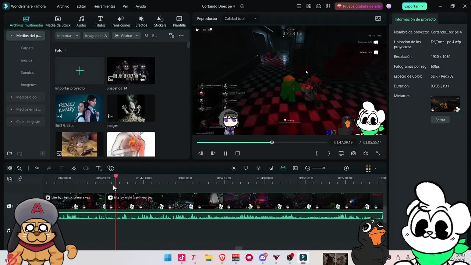Select the Carpeta folder
471x265 pixels.
pos(27,48)
